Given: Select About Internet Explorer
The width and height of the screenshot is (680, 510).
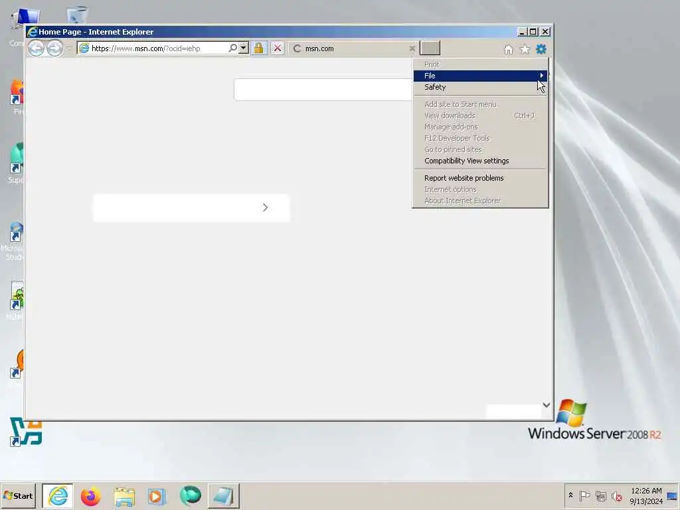Looking at the screenshot, I should pos(480,201).
